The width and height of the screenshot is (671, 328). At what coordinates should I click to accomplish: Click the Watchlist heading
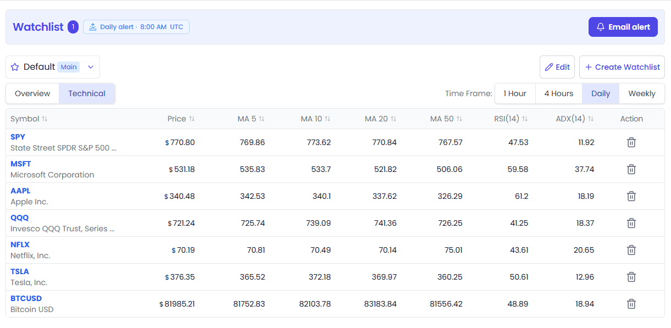pos(38,26)
